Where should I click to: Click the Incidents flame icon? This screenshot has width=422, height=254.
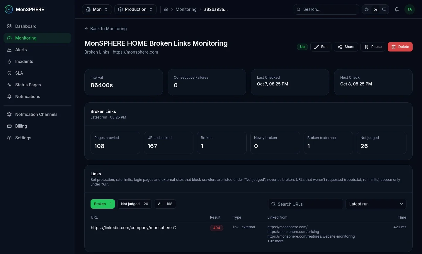pyautogui.click(x=9, y=61)
